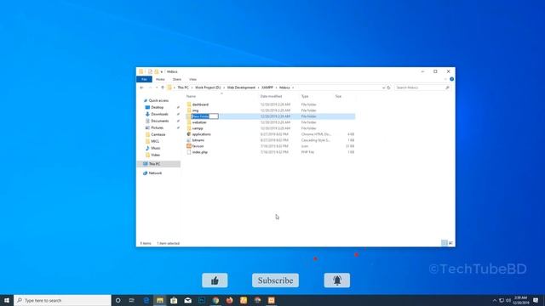Open Cortana from the taskbar
545x306 pixels.
[118, 300]
